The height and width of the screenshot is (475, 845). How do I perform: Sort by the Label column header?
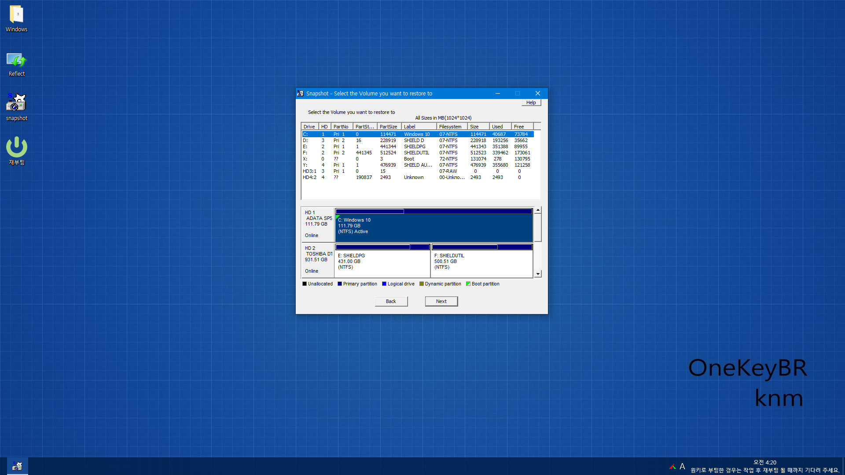(x=419, y=127)
